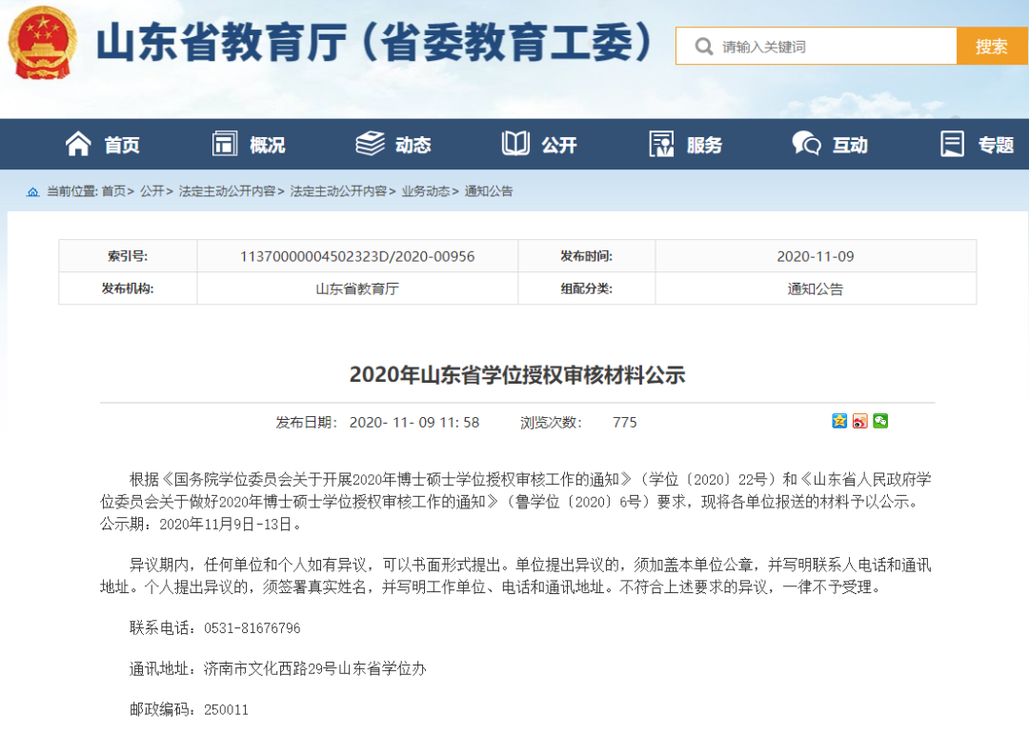The width and height of the screenshot is (1029, 735).
Task: Click the 专题 document icon
Action: point(952,144)
